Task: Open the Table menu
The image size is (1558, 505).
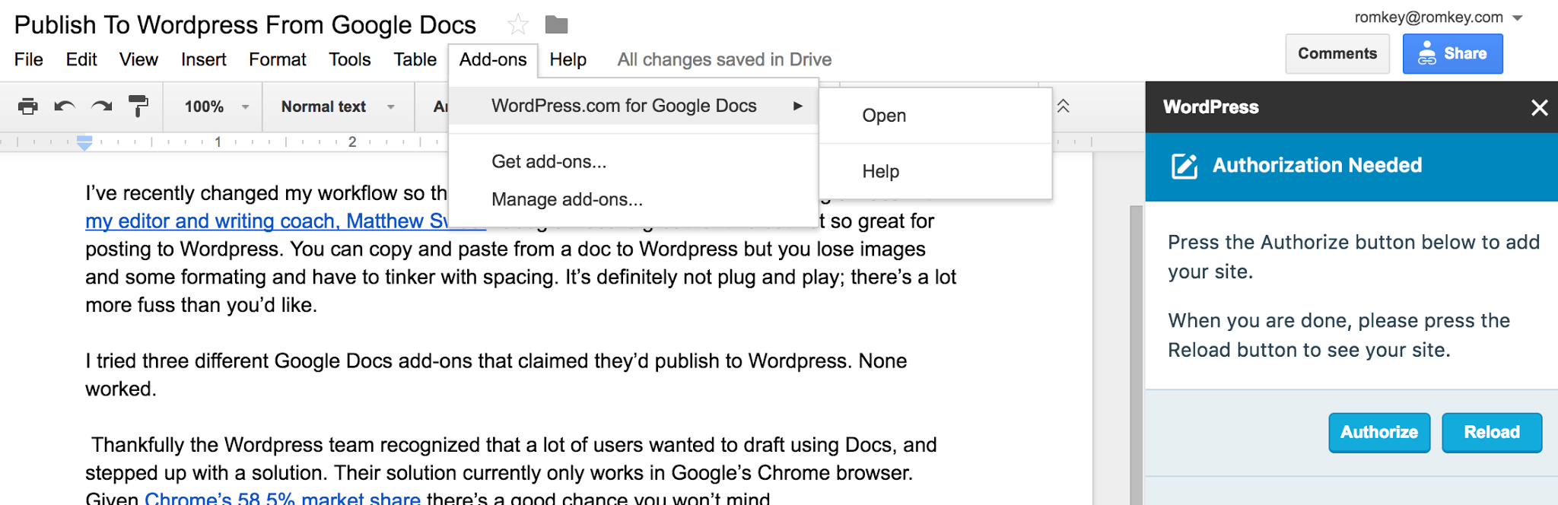Action: tap(415, 59)
